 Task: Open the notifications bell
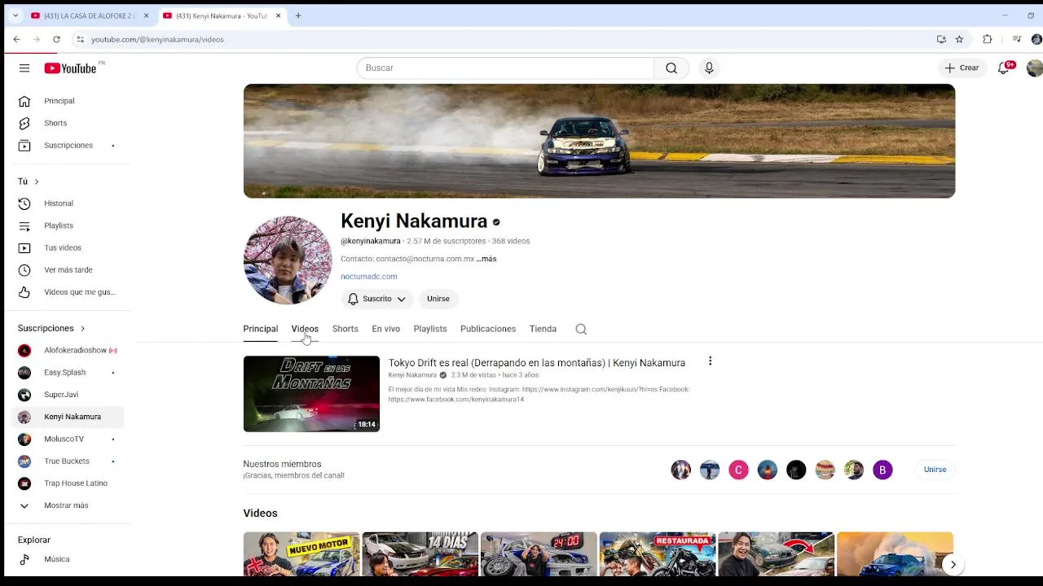click(x=1004, y=68)
